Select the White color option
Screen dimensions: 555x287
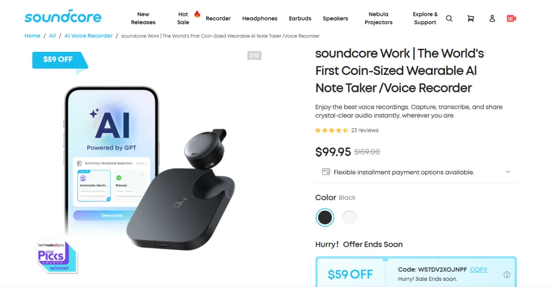pyautogui.click(x=349, y=218)
